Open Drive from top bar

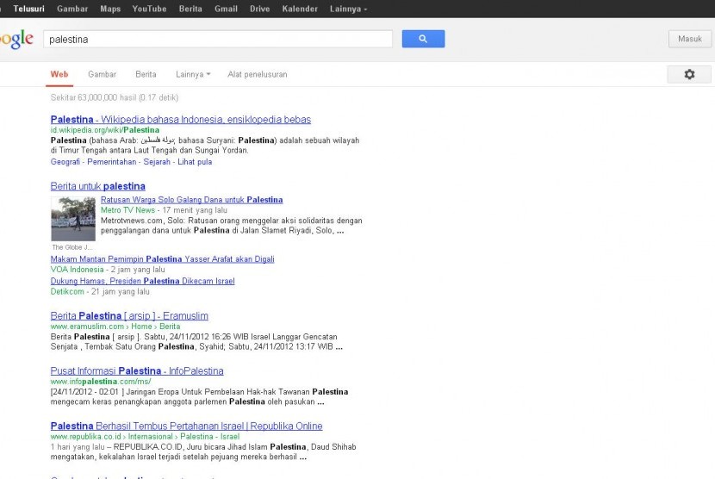click(259, 9)
